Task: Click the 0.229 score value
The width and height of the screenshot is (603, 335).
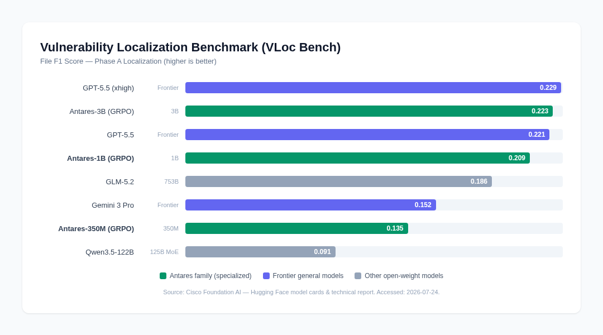Action: click(x=548, y=88)
